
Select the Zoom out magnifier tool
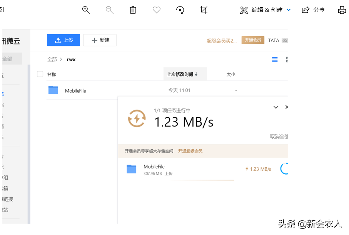point(109,10)
